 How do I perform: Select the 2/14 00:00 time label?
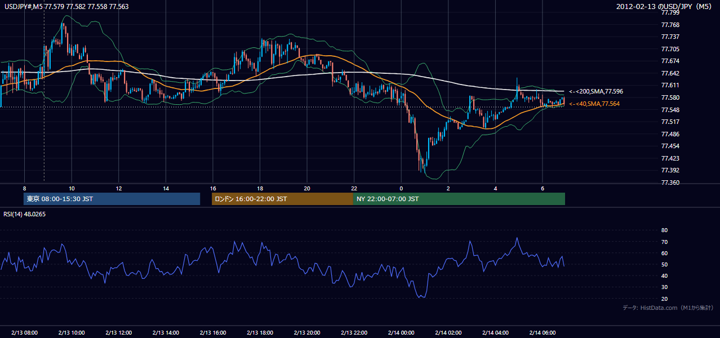tap(401, 333)
